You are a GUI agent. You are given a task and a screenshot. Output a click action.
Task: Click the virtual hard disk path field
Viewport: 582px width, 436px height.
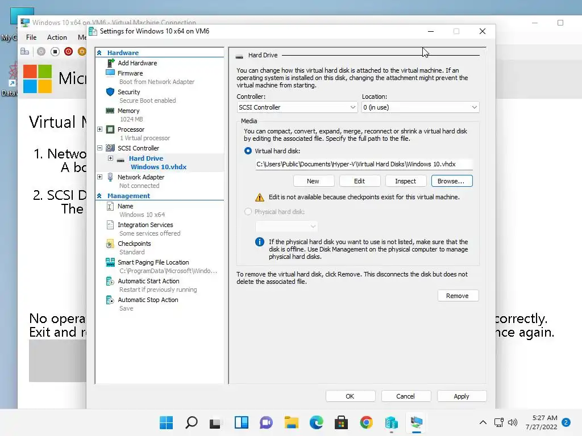(364, 164)
